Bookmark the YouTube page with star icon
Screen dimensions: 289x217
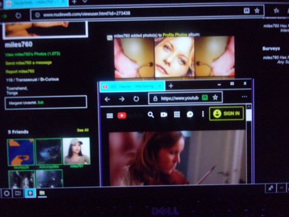click(x=215, y=97)
